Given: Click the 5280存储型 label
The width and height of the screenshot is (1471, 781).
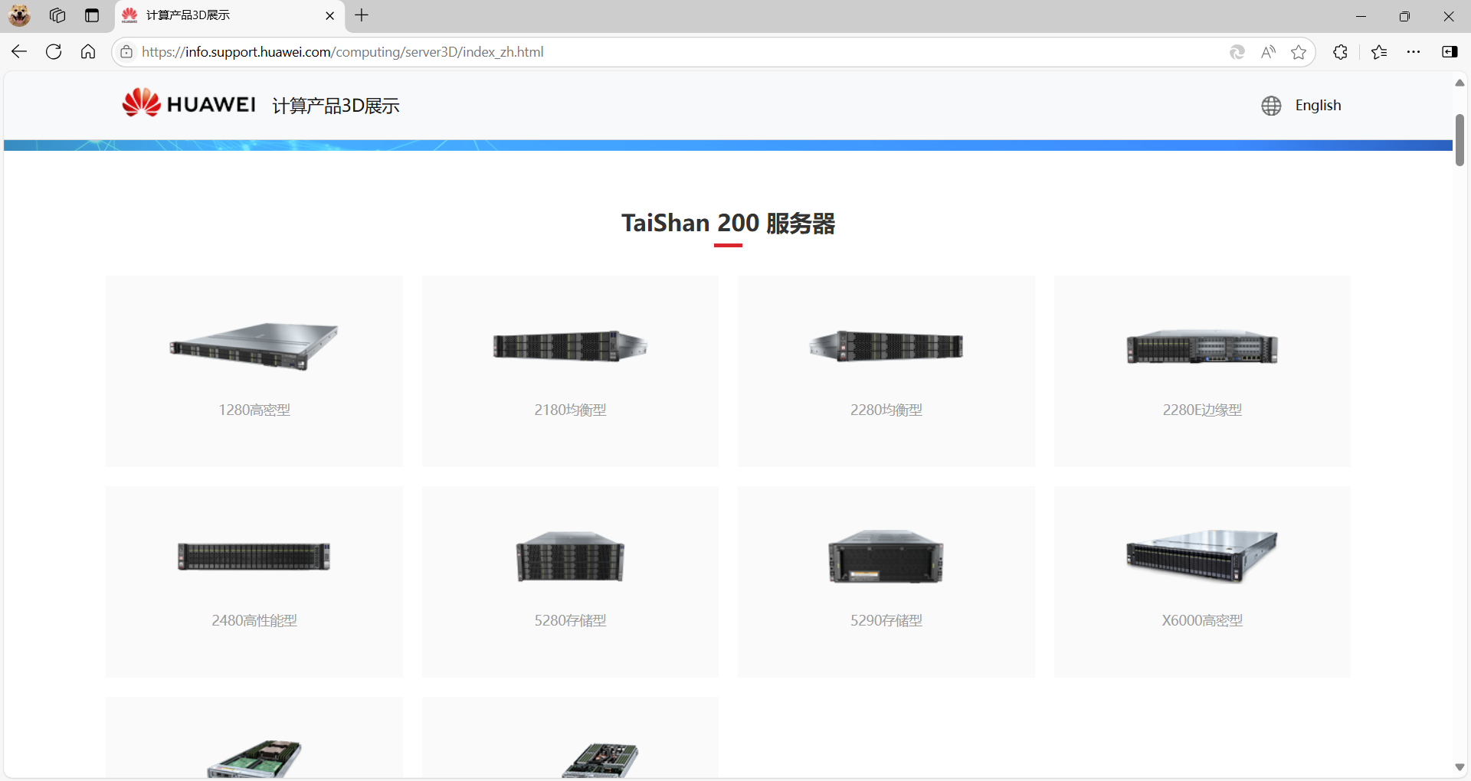Looking at the screenshot, I should tap(570, 620).
